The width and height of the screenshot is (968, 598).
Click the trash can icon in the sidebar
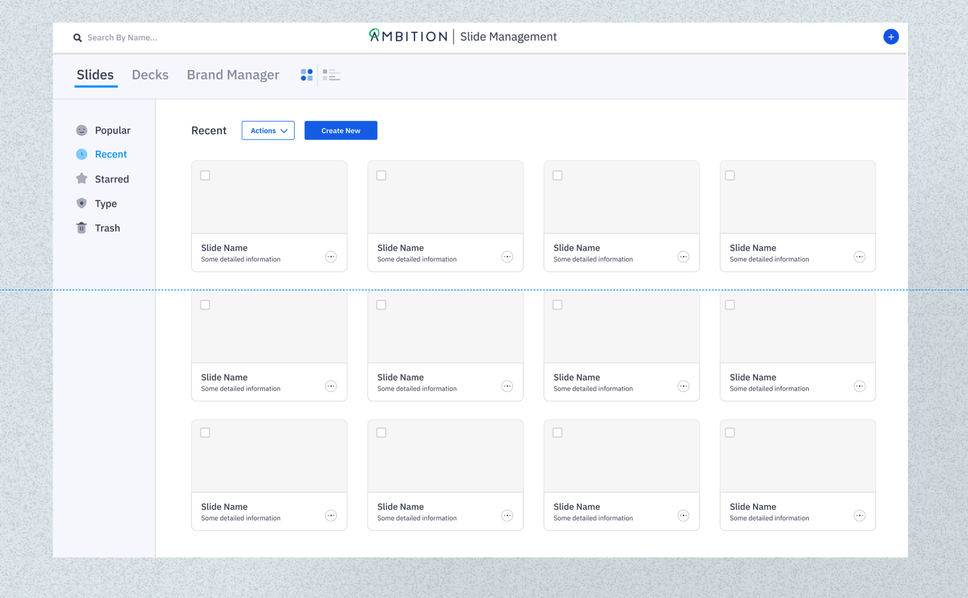coord(81,228)
